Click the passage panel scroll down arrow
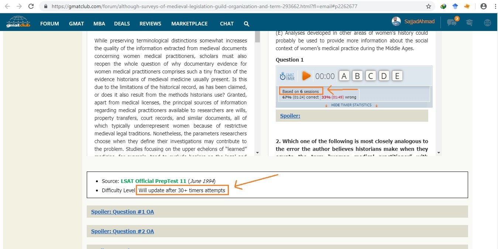The width and height of the screenshot is (498, 249). point(257,152)
